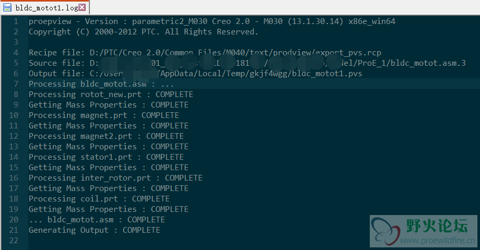The image size is (480, 250).
Task: Click the Recipe file path line
Action: click(205, 53)
